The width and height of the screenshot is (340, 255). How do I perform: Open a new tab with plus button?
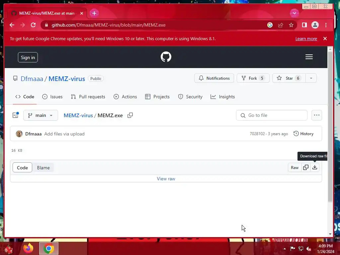pos(94,13)
